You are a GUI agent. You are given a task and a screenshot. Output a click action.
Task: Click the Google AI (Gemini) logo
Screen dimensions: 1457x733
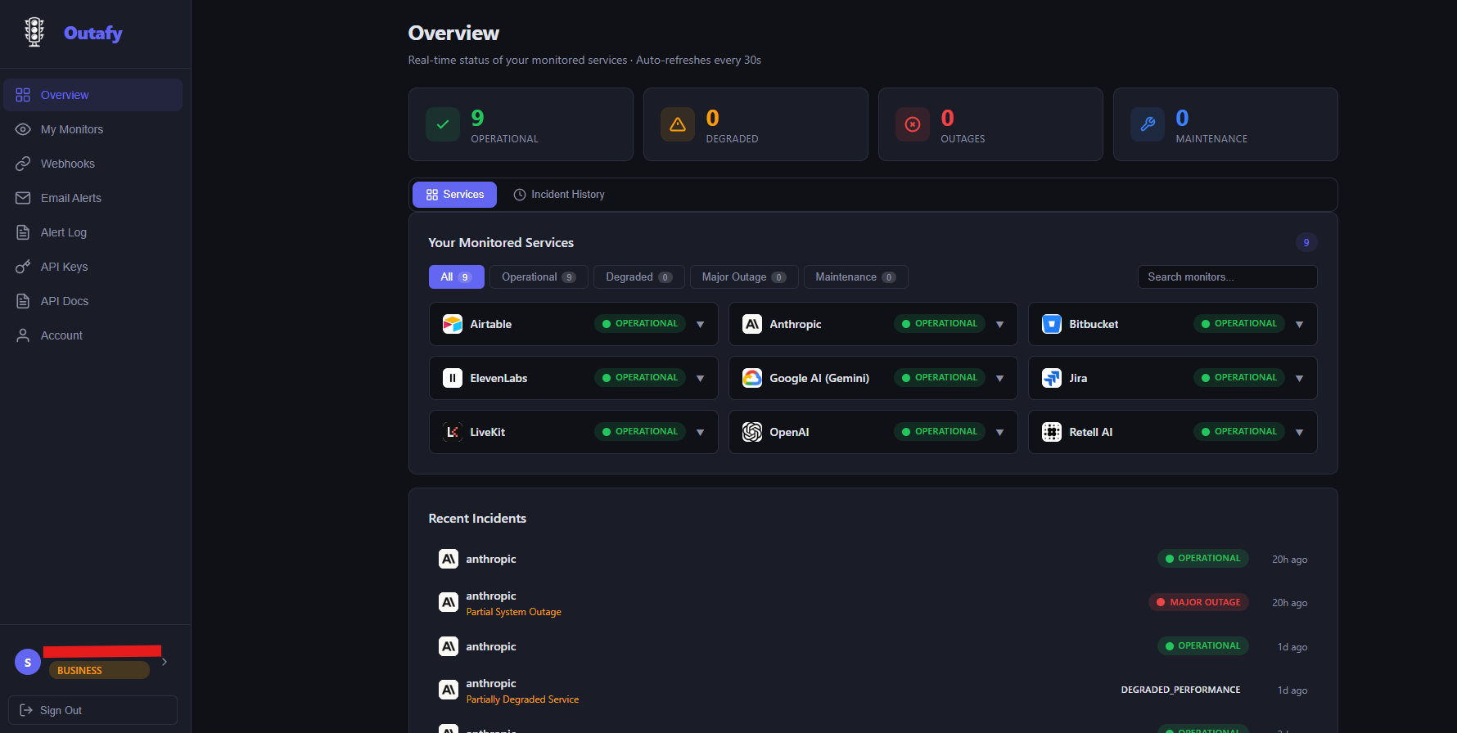[752, 378]
